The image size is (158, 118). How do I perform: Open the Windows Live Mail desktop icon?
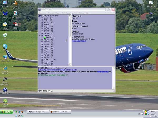click(151, 4)
